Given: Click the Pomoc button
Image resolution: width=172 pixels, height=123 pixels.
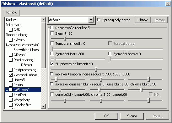Looking at the screenshot, I should tap(160, 20).
